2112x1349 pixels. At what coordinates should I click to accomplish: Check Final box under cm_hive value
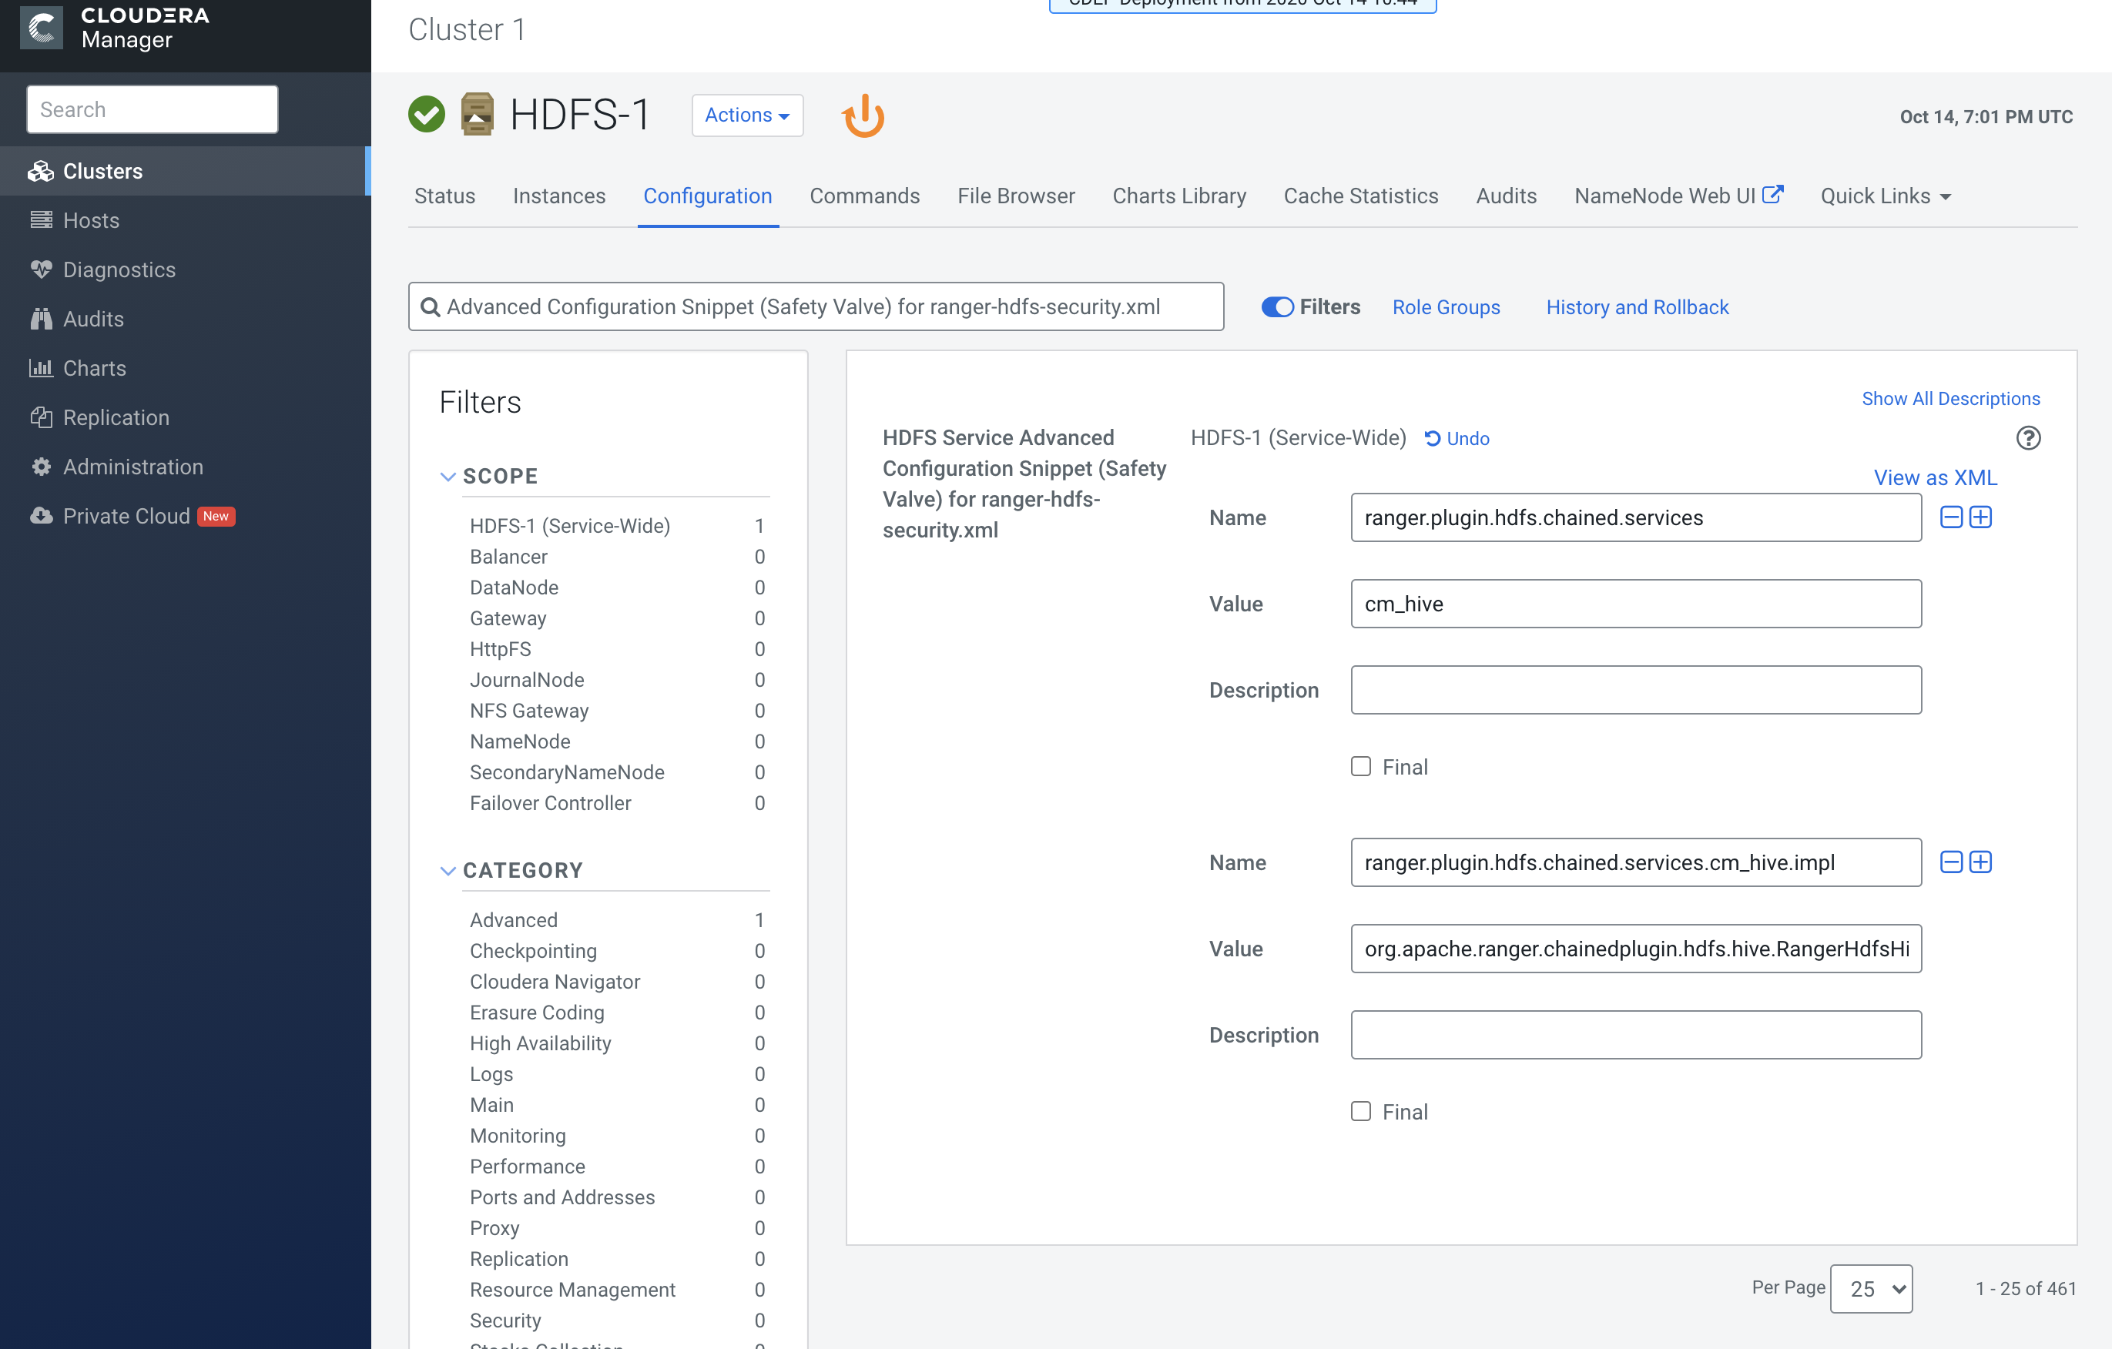tap(1360, 766)
